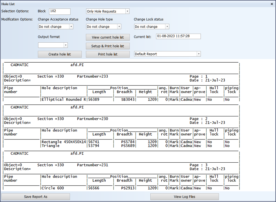Expand the Change Hole type dropdown
The image size is (276, 202).
tap(104, 27)
